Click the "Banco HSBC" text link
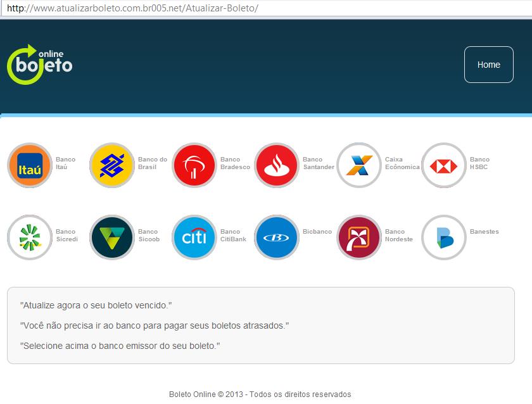The image size is (532, 404). tap(480, 163)
